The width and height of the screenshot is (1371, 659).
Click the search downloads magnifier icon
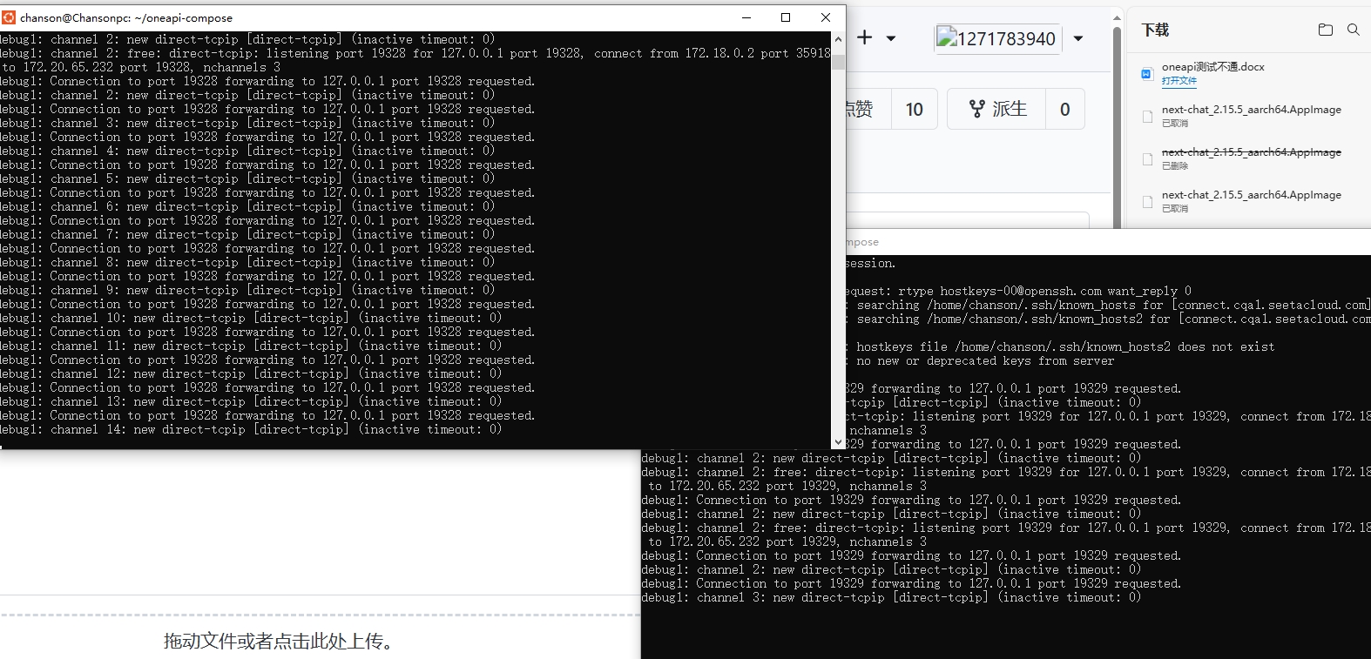(x=1354, y=30)
